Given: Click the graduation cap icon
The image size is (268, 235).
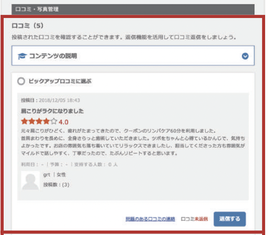Looking at the screenshot, I should [22, 56].
